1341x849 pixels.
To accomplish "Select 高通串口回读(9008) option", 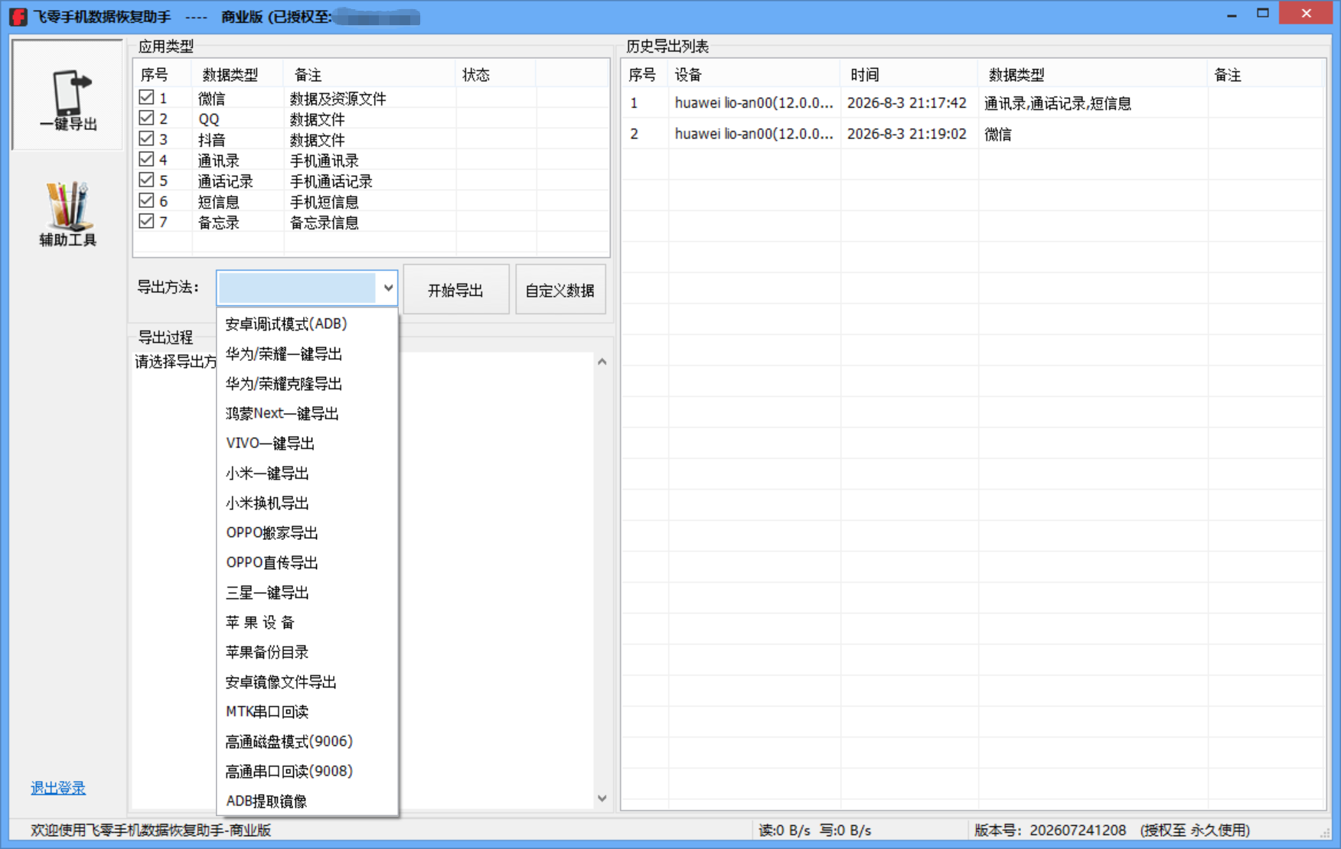I will pyautogui.click(x=307, y=771).
